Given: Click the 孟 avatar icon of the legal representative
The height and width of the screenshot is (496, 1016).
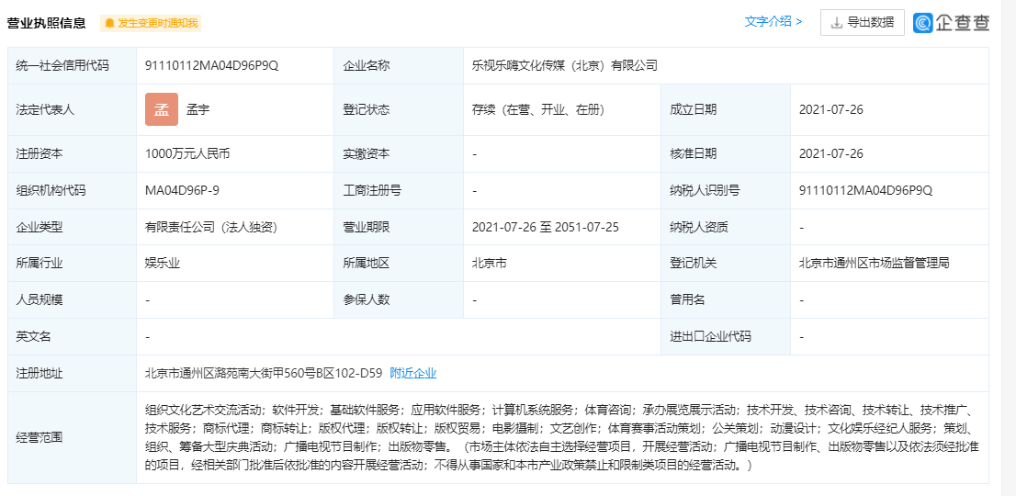Looking at the screenshot, I should [162, 109].
